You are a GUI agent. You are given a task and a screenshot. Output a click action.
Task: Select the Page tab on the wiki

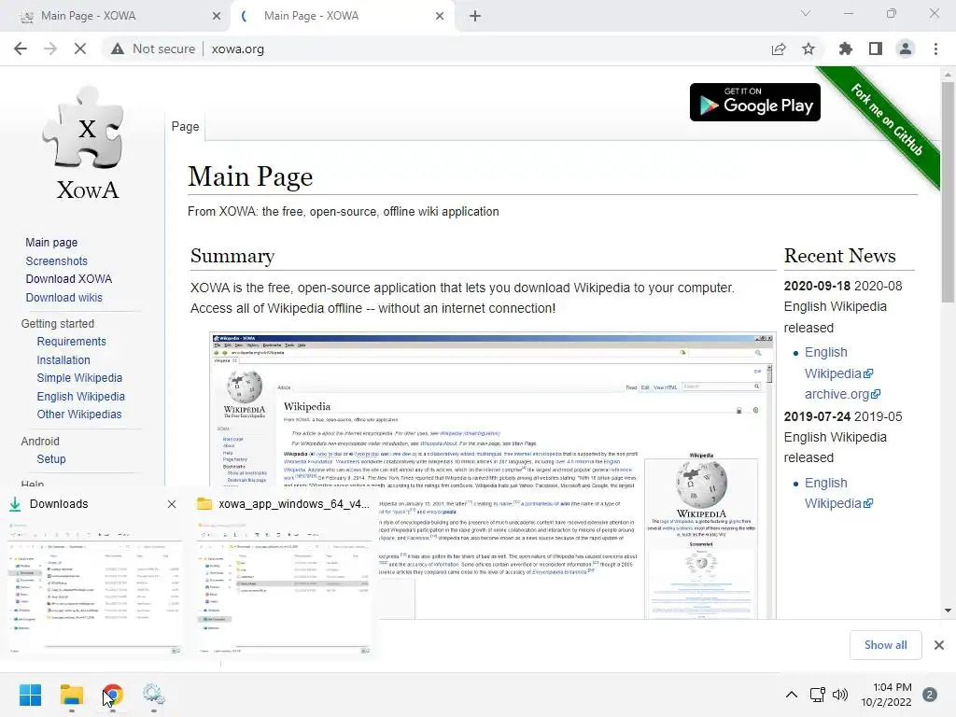[x=186, y=126]
